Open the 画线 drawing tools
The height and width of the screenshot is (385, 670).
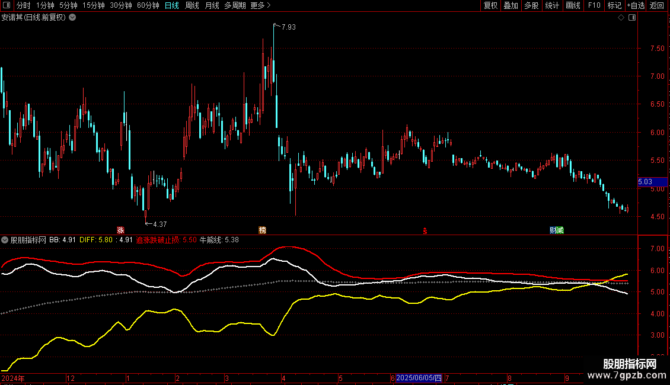[573, 5]
